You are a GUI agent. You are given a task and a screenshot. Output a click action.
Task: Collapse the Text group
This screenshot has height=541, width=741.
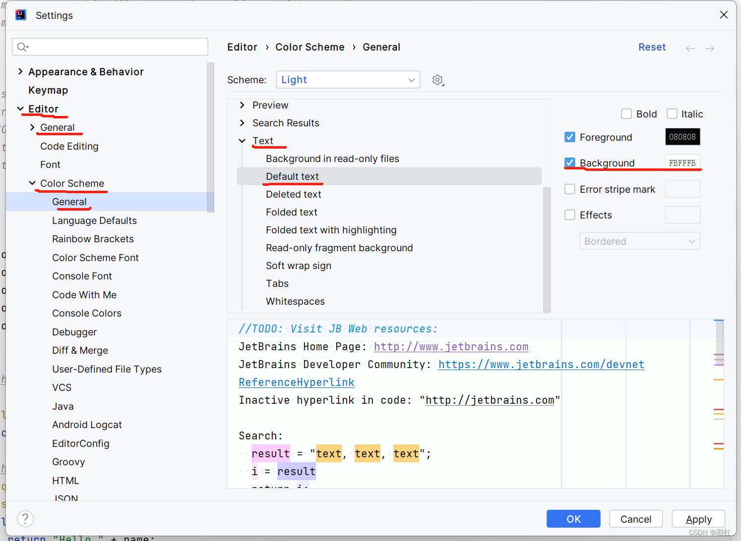[242, 141]
